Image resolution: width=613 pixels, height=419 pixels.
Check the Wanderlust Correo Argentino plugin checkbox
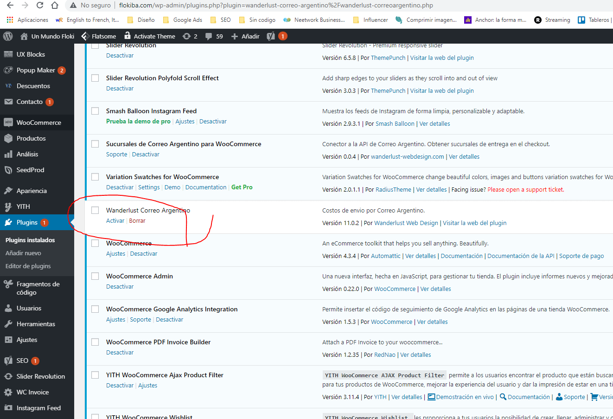click(95, 210)
